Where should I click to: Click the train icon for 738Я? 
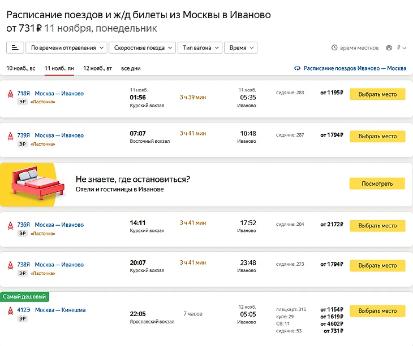10,265
